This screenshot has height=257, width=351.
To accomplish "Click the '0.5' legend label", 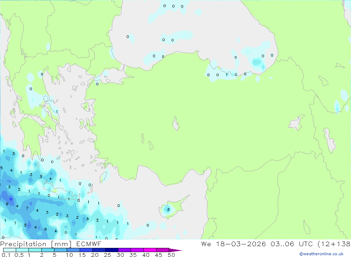I will click(x=19, y=255).
